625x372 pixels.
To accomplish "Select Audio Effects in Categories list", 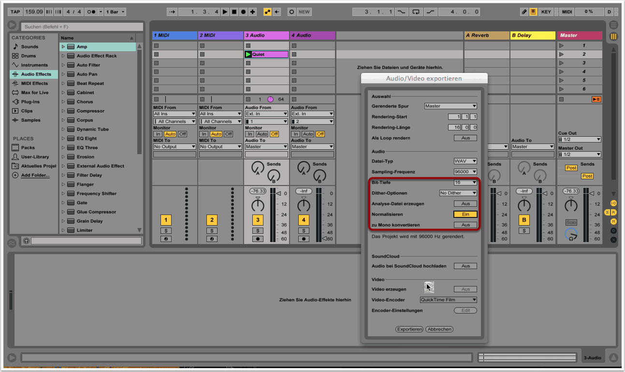I will tap(36, 74).
